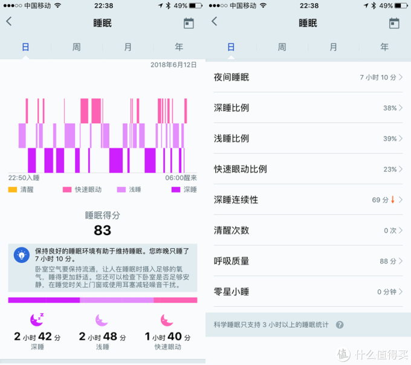Tap the sleep stages hypnogram chart
Image resolution: width=411 pixels, height=365 pixels.
[103, 135]
